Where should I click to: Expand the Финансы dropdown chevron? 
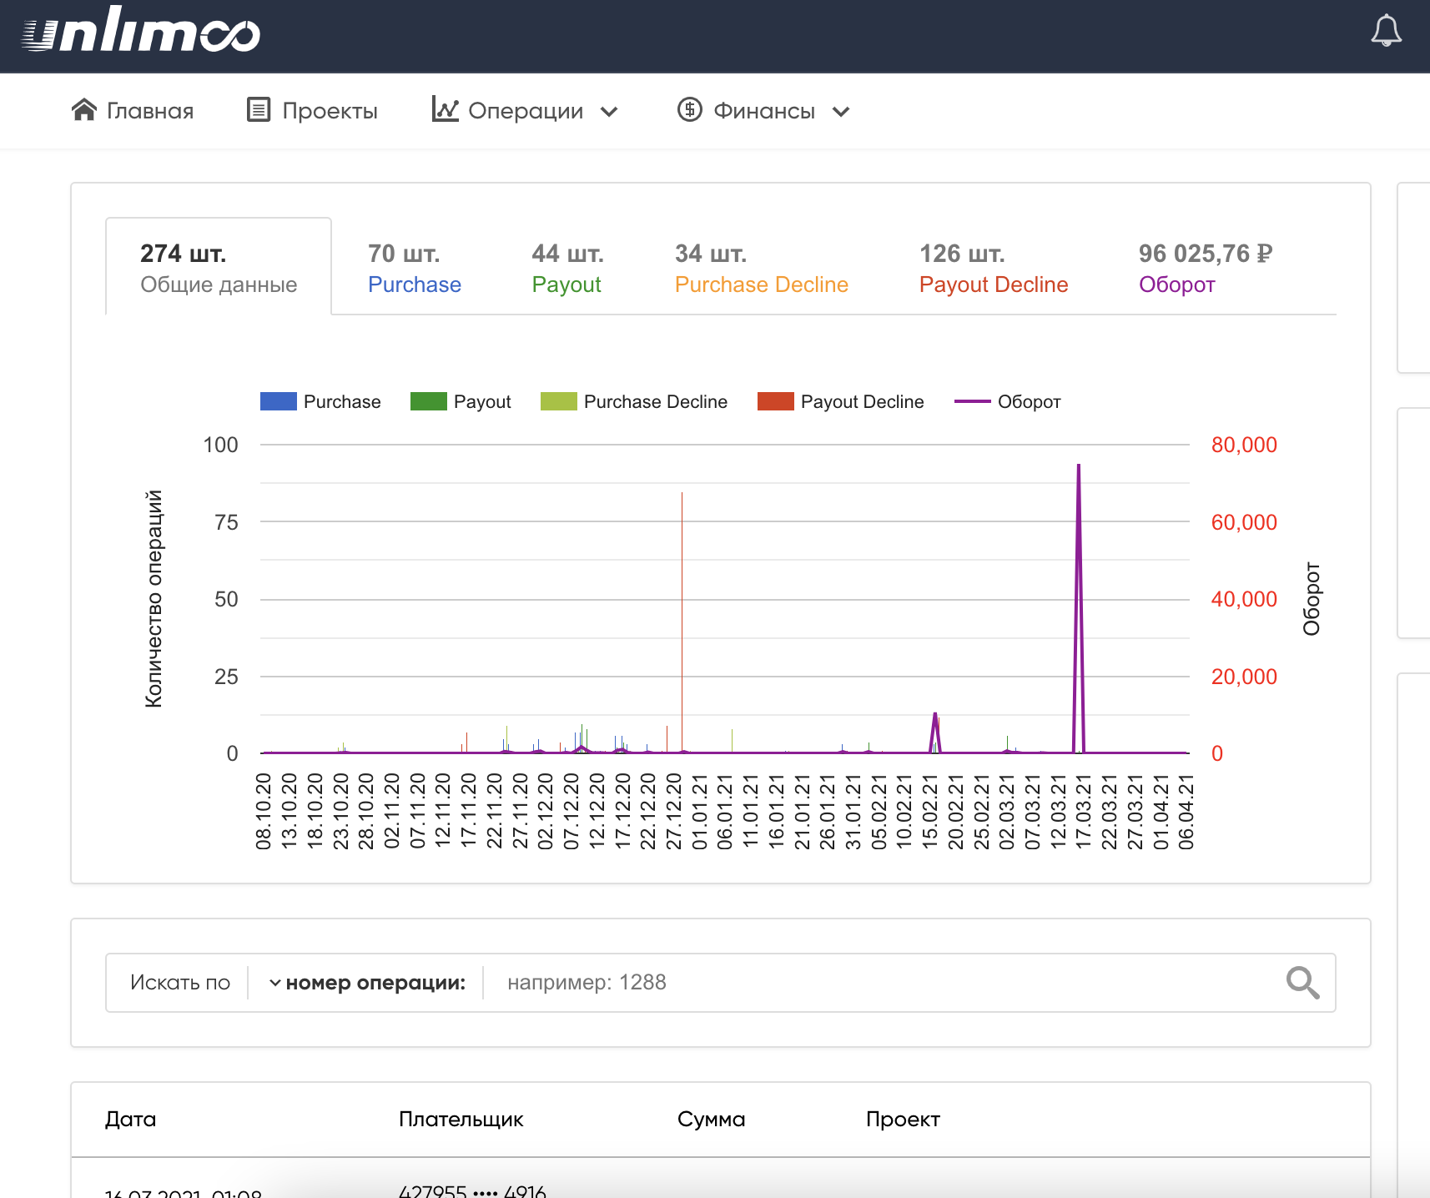tap(841, 112)
